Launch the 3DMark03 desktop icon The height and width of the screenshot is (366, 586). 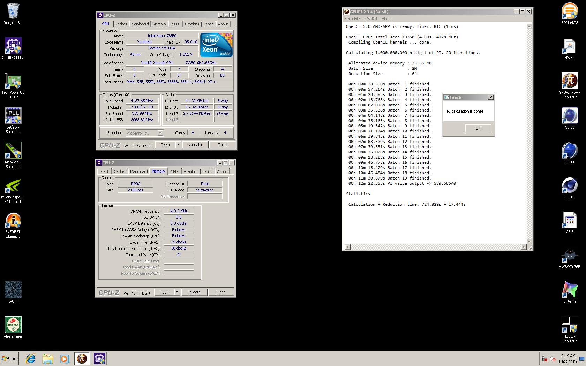point(570,14)
